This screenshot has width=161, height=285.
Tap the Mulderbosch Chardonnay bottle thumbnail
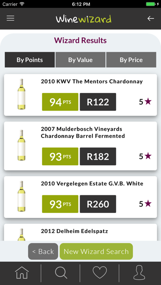coord(21,145)
